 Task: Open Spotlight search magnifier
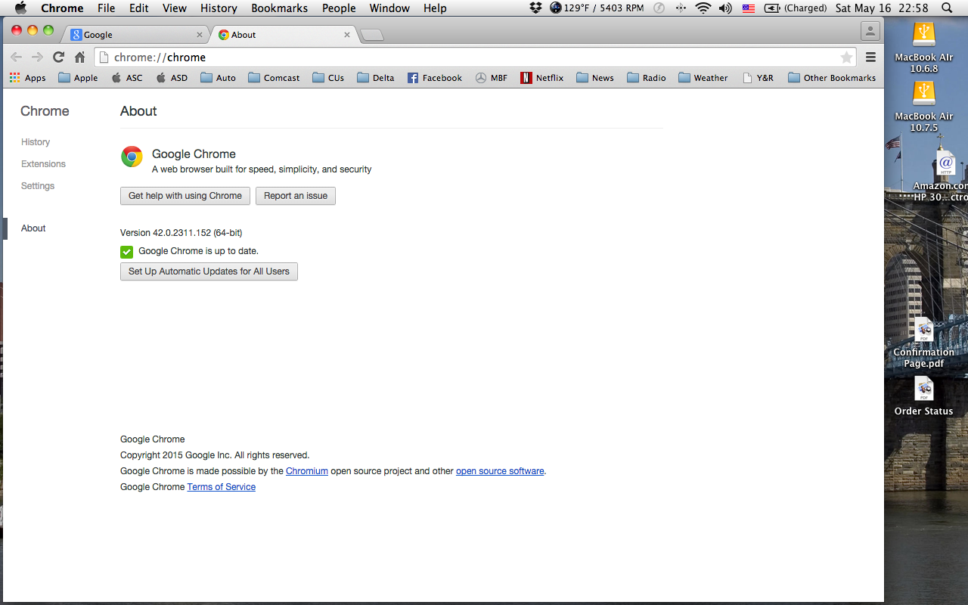(947, 8)
